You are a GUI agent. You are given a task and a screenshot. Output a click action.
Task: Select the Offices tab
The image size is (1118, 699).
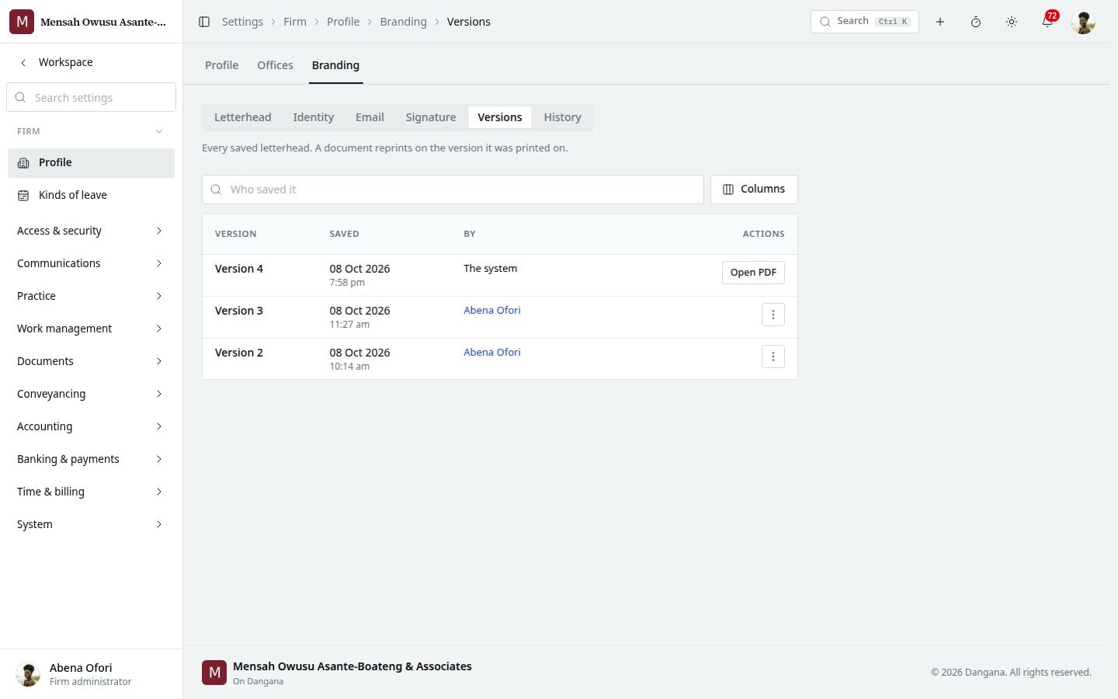coord(275,65)
